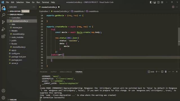The height and width of the screenshot is (101, 180).
Task: Open package-lock.json file
Action: [19, 57]
